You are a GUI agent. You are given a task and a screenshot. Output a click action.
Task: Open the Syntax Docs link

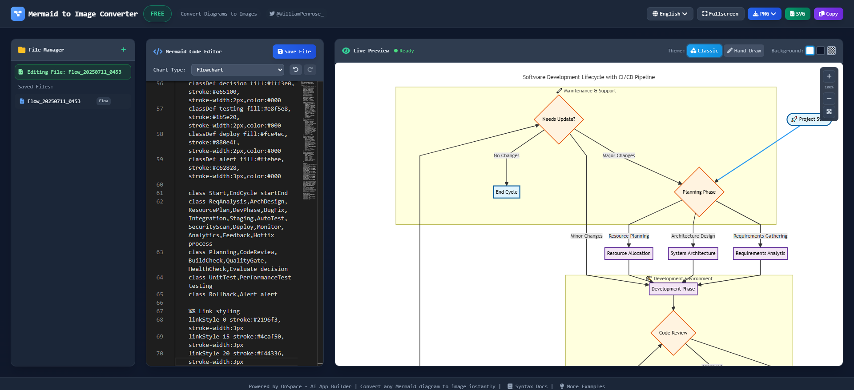528,386
